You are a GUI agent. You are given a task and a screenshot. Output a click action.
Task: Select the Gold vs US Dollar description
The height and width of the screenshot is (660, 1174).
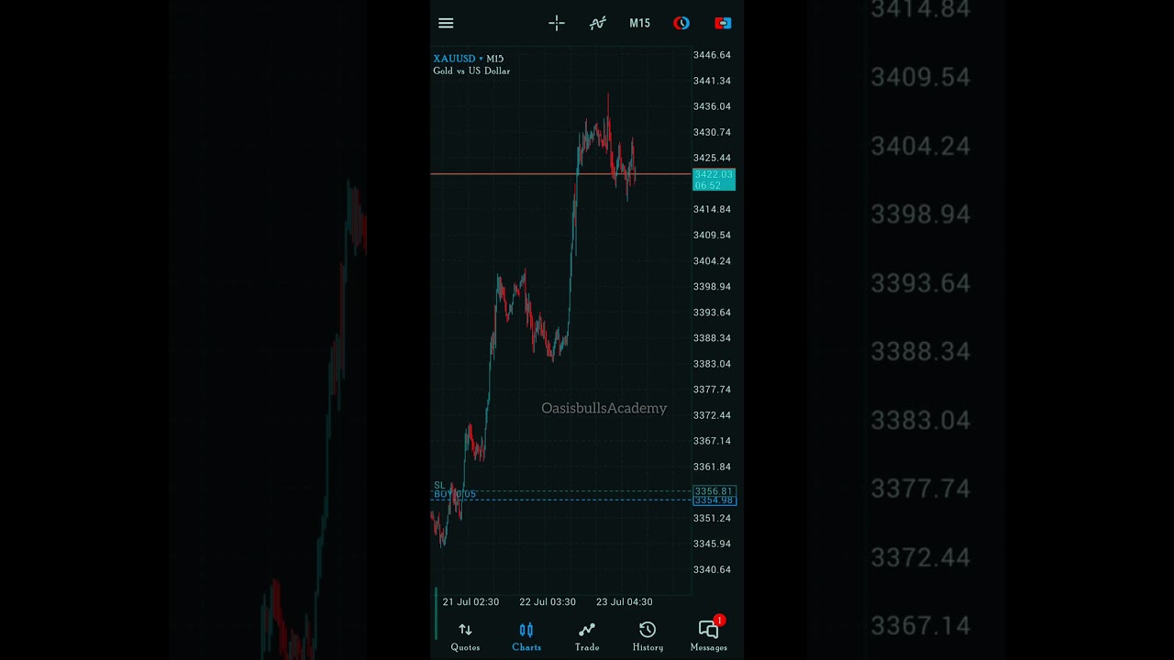click(x=471, y=71)
